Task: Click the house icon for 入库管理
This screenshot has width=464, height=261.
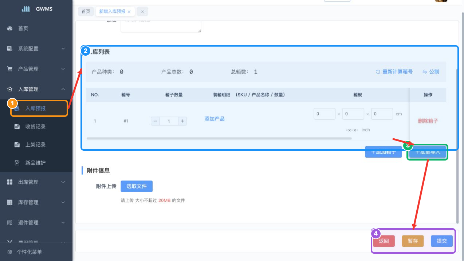Action: (x=10, y=89)
